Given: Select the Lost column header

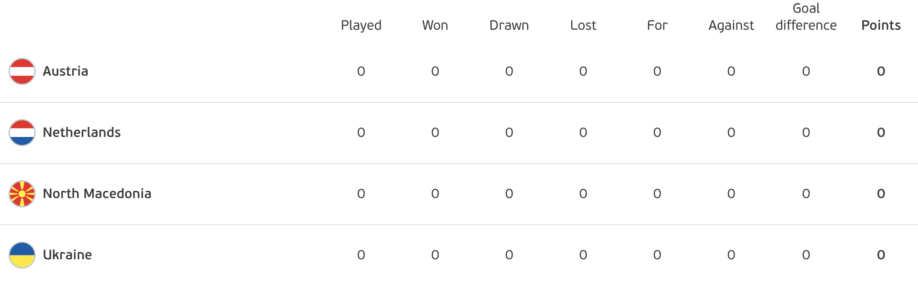Looking at the screenshot, I should [x=583, y=26].
